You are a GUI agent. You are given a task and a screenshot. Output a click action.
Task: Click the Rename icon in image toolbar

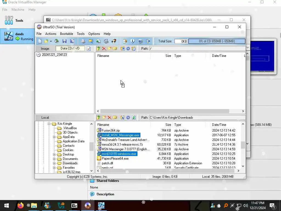click(115, 49)
